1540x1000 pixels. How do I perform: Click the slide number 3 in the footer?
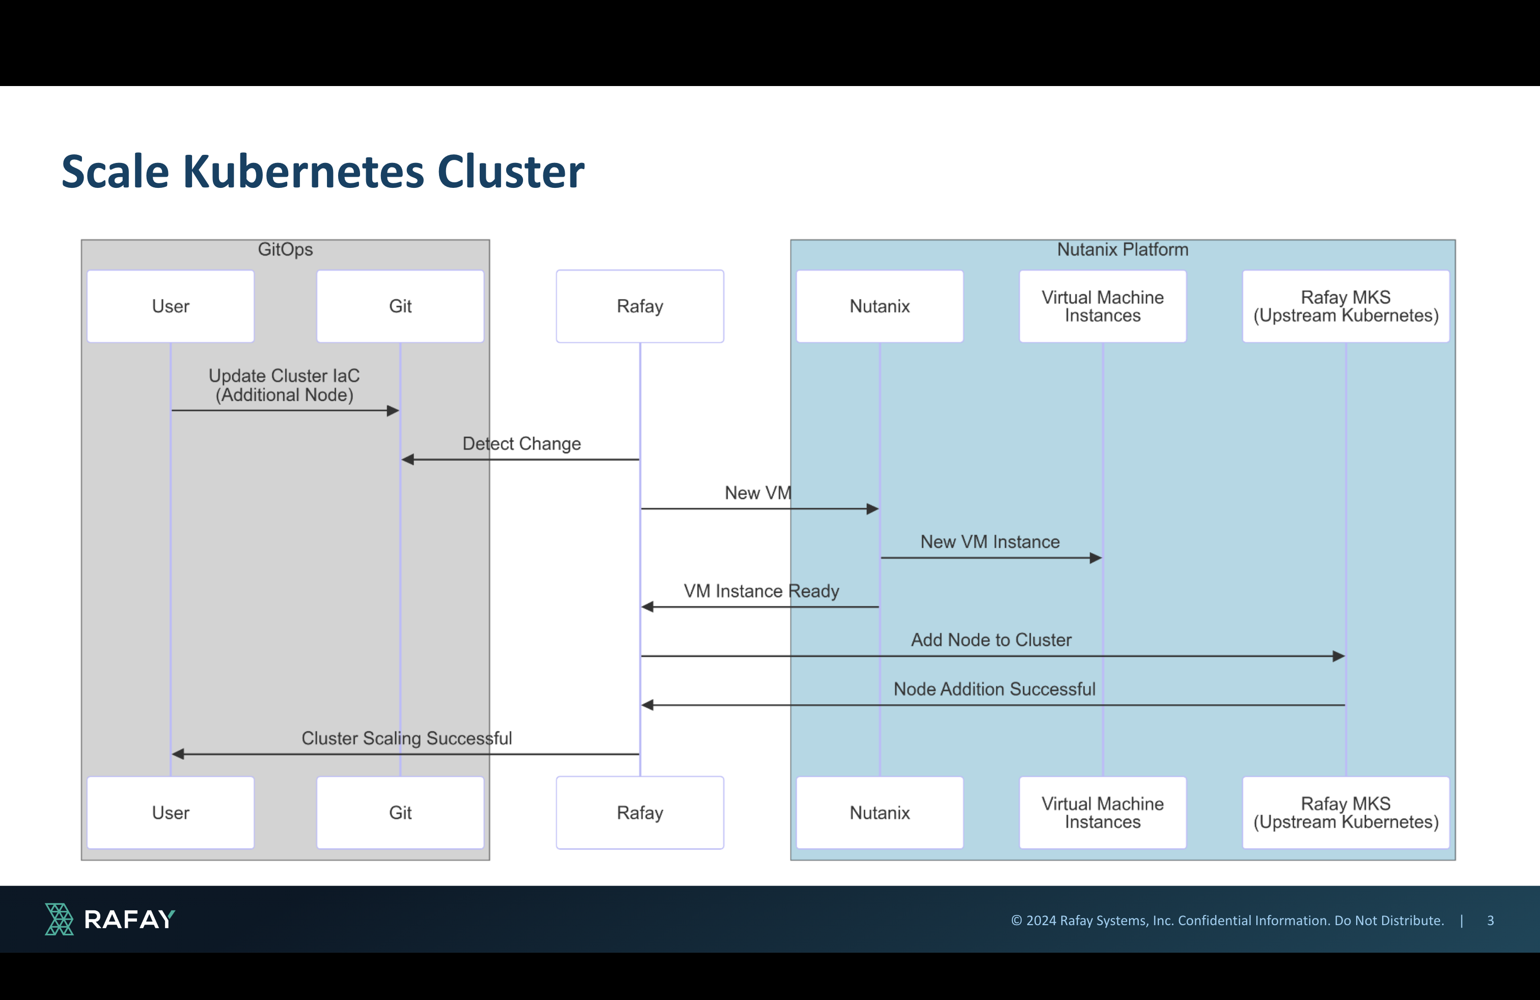1490,921
